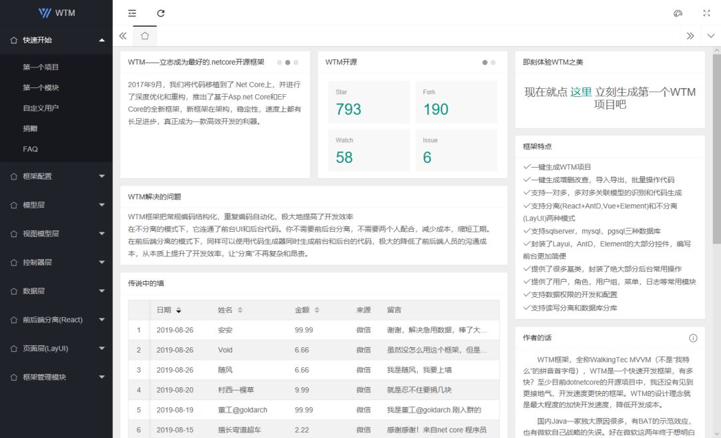Toggle fullscreen mode icon
This screenshot has width=721, height=438.
[707, 13]
